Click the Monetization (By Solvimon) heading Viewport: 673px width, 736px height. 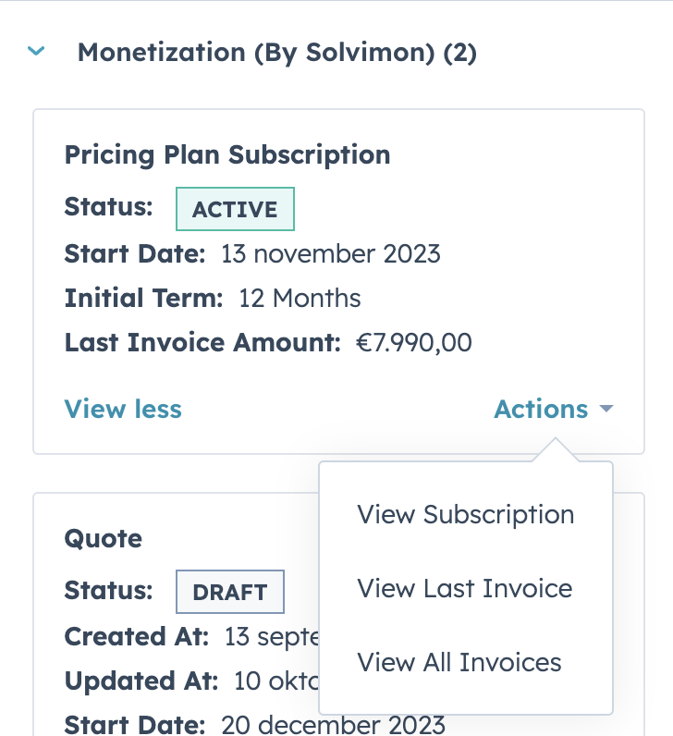coord(276,53)
